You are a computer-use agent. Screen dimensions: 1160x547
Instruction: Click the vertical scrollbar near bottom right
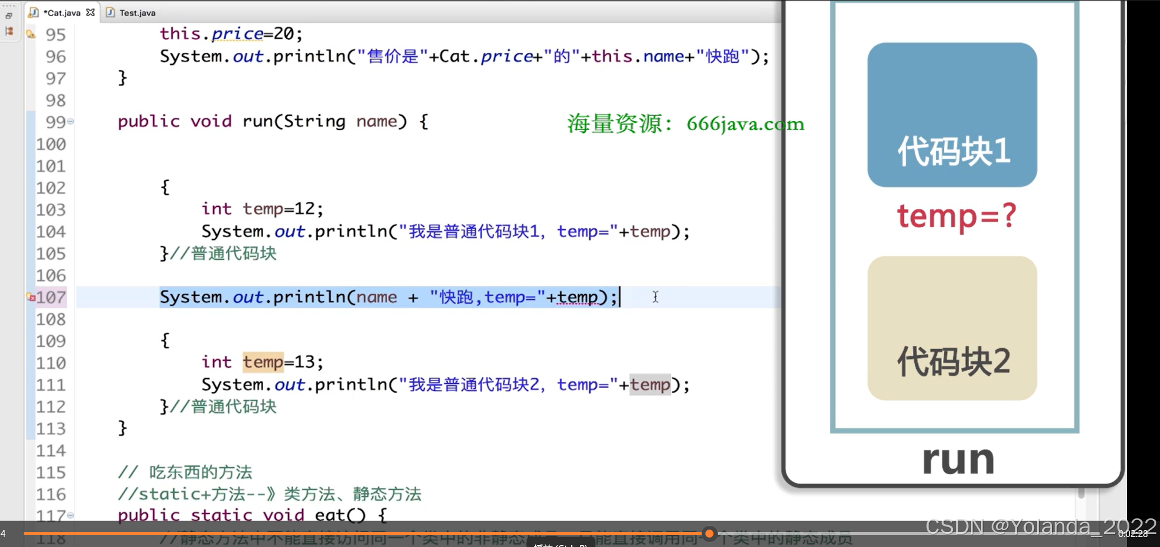pos(1081,493)
